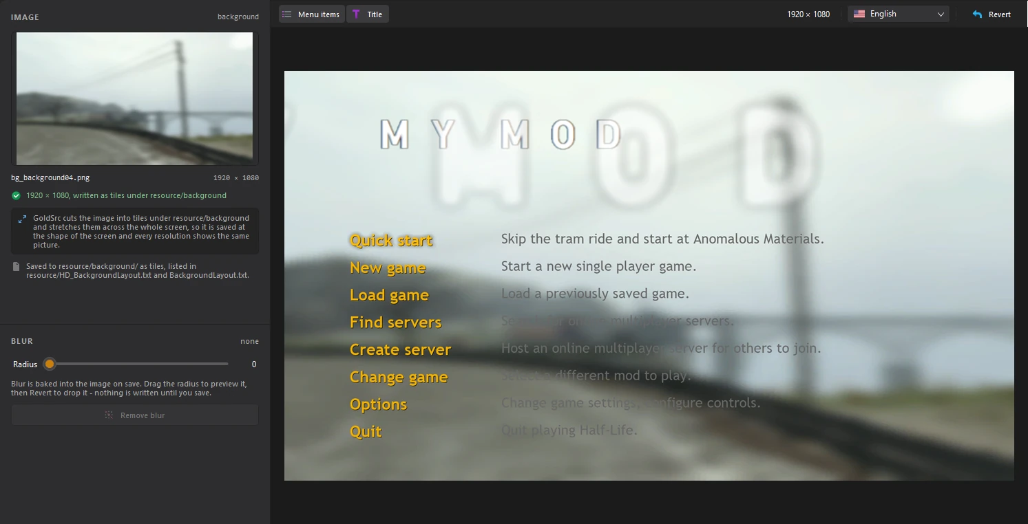Click the US flag icon
1028x524 pixels.
[x=859, y=14]
